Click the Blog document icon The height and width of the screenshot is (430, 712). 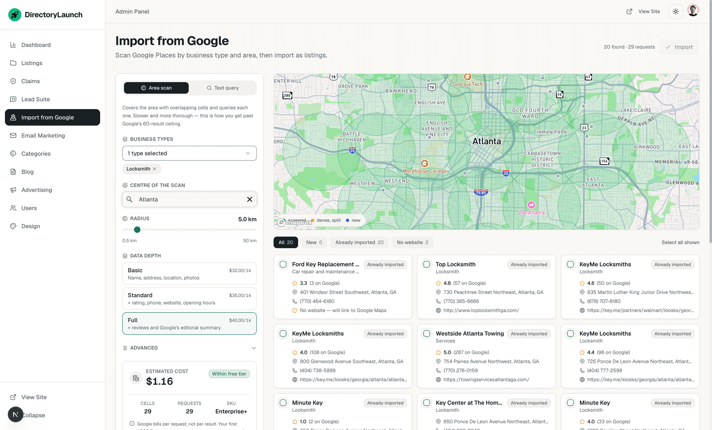coord(13,172)
